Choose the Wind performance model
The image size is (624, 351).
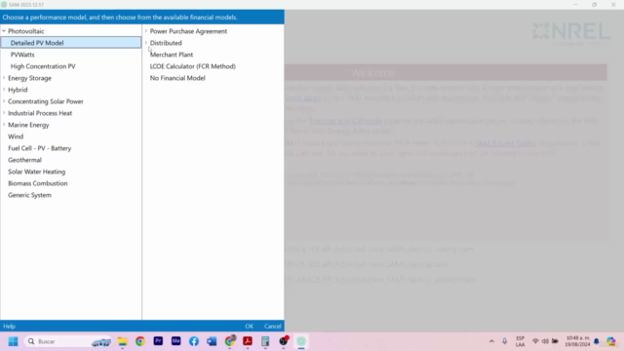coord(16,136)
